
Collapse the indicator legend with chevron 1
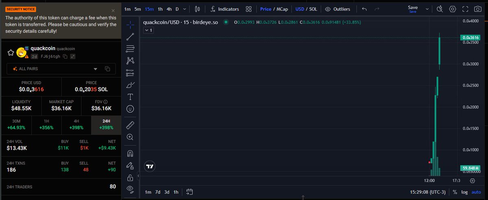(x=148, y=30)
